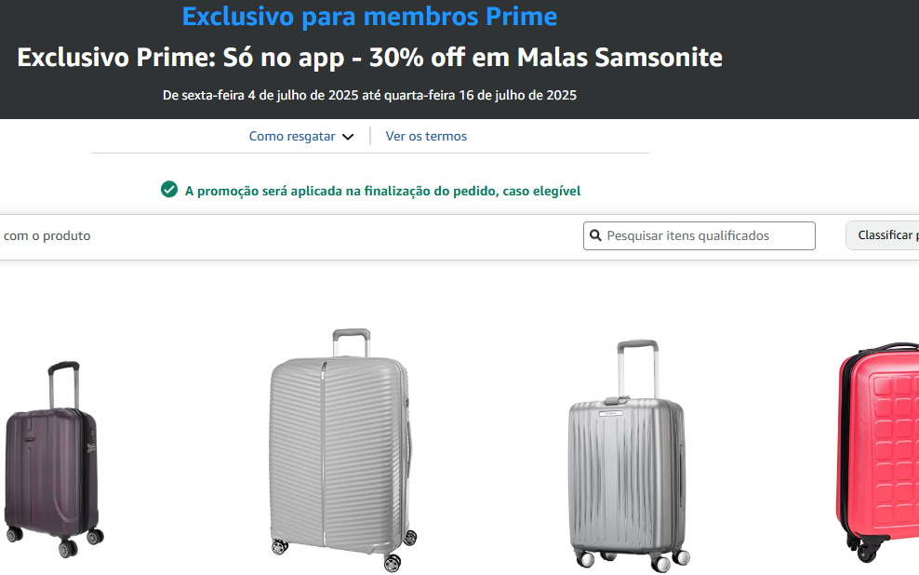Click the magnifier icon in the search box

pyautogui.click(x=595, y=236)
